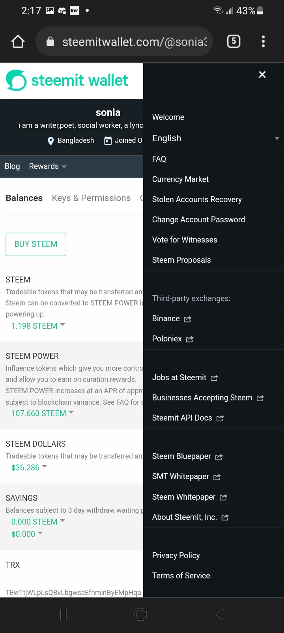
Task: Close the side menu with X
Action: tap(262, 74)
